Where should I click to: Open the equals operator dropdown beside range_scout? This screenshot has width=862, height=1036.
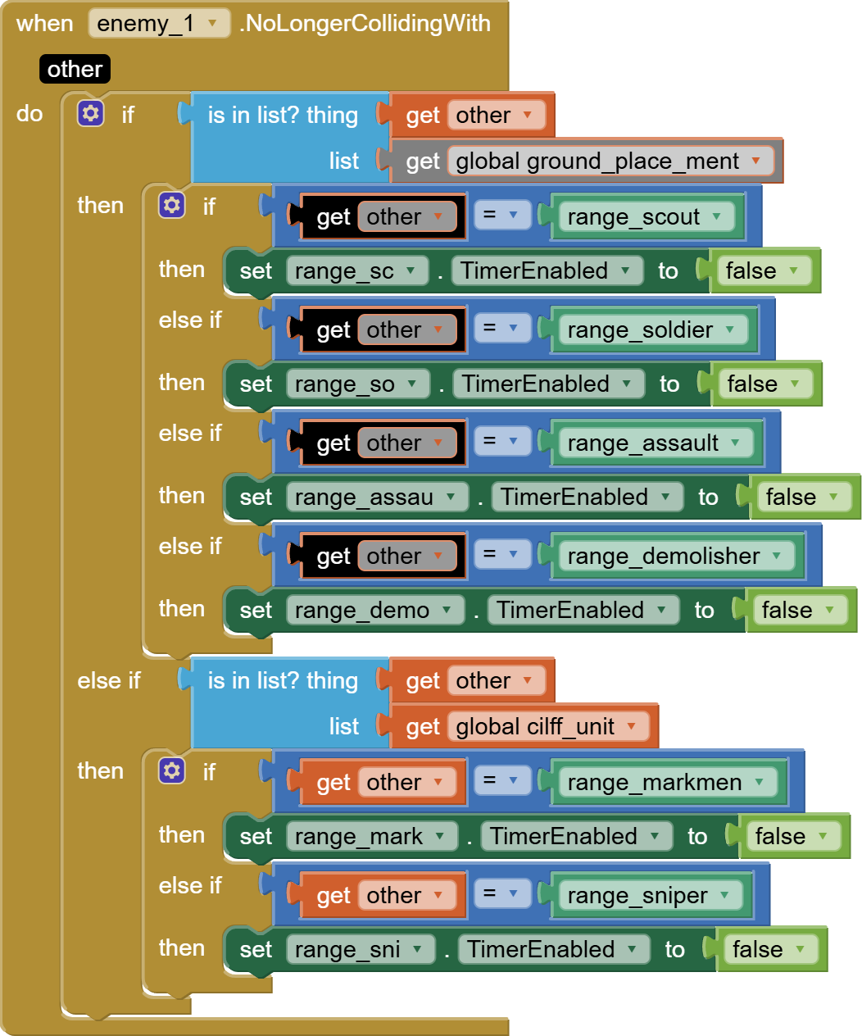click(x=501, y=215)
